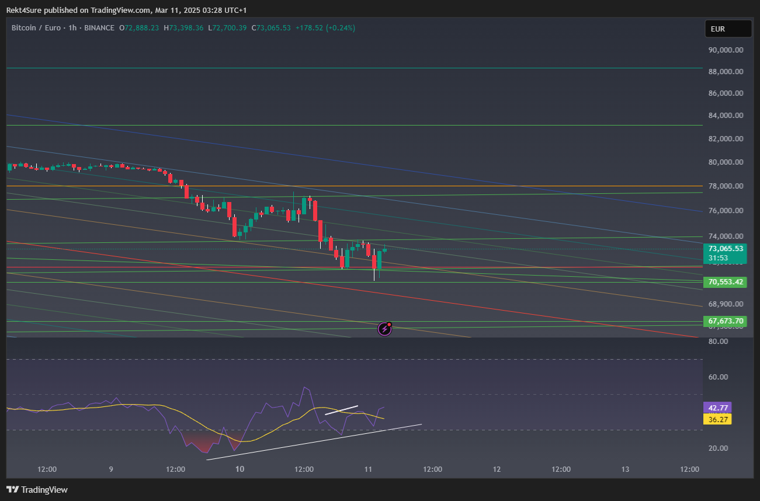760x501 pixels.
Task: Click the change value +178.52 (+0.24%)
Action: click(x=325, y=27)
